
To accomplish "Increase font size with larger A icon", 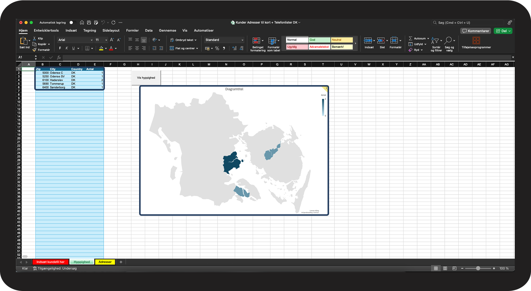I will point(112,40).
